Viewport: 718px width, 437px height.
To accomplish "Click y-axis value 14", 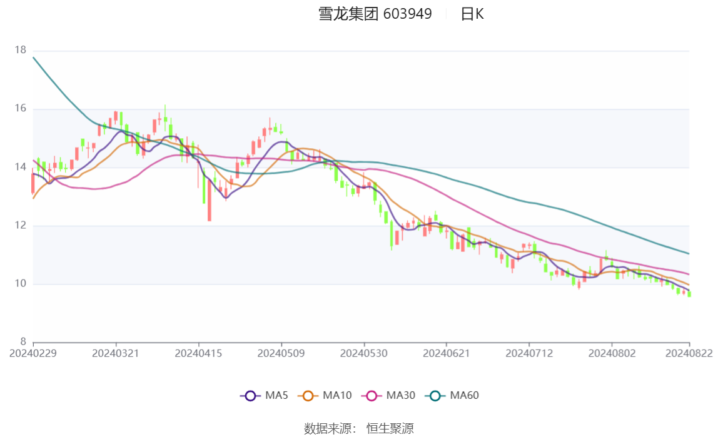I will pyautogui.click(x=21, y=166).
